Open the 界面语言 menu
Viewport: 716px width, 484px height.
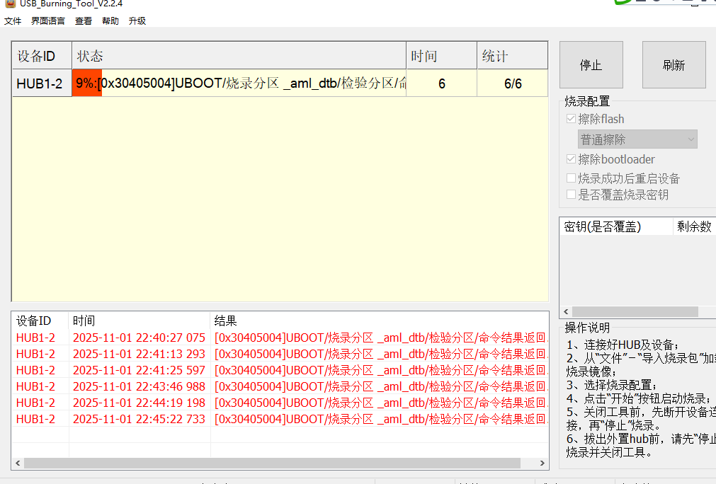coord(48,21)
